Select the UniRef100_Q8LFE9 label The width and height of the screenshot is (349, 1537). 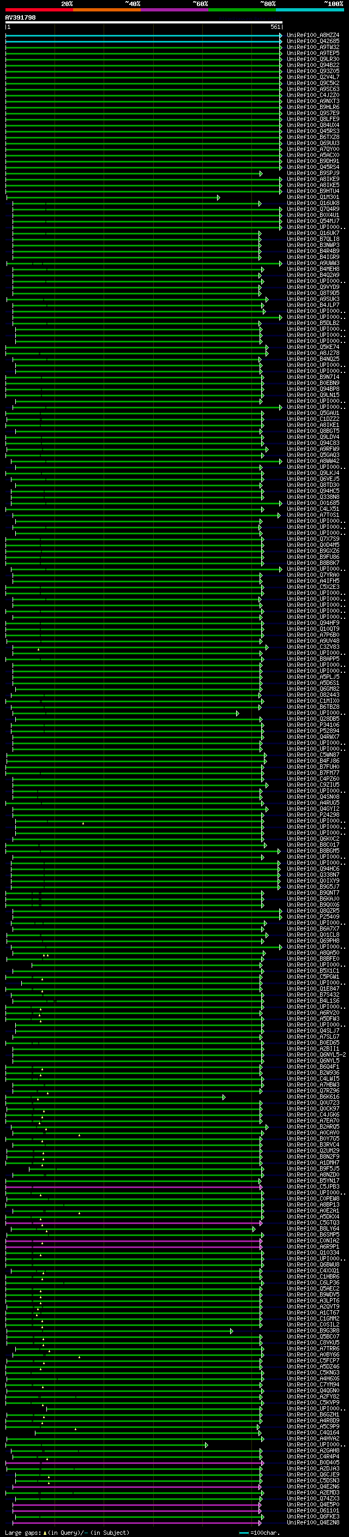click(313, 119)
